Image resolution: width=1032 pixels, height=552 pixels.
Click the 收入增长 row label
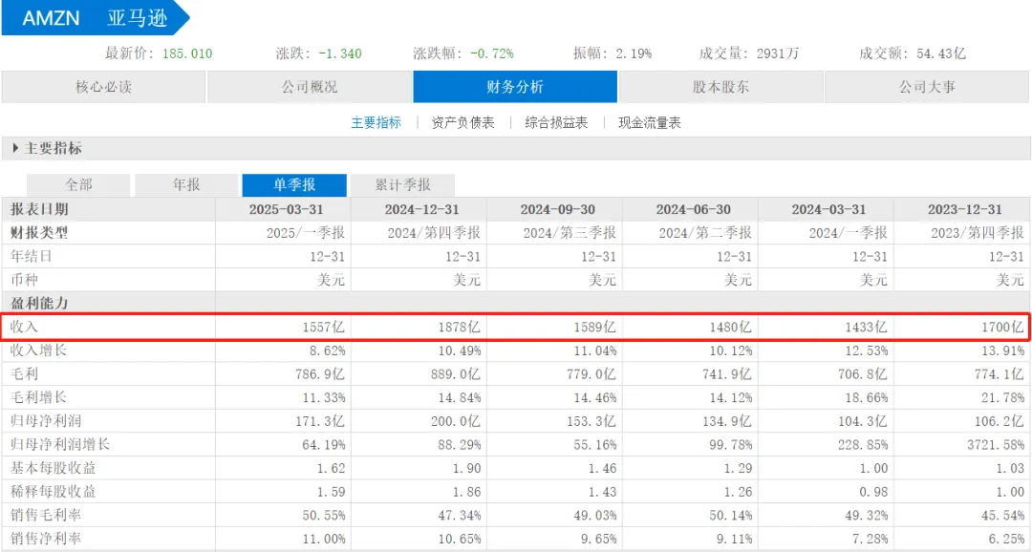(38, 350)
